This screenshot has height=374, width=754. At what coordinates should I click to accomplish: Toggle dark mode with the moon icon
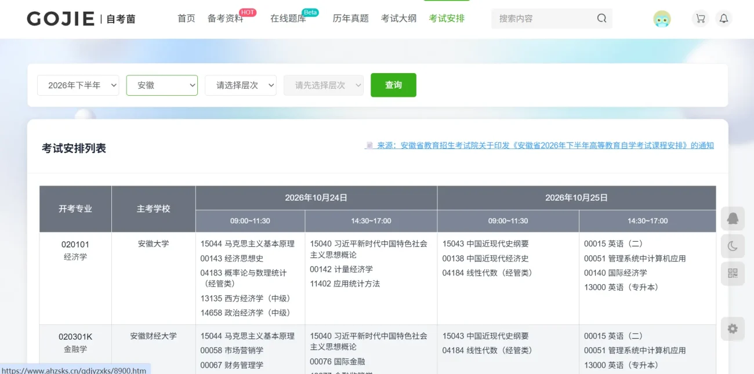tap(733, 246)
